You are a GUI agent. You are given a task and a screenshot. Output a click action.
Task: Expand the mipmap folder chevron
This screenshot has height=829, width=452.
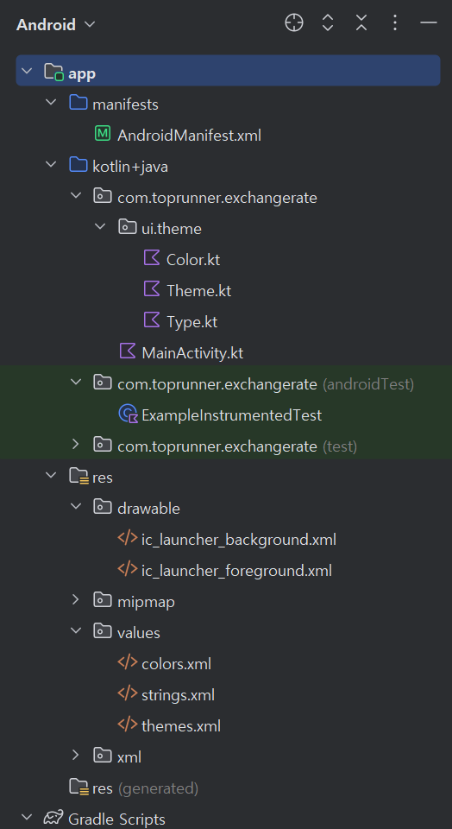(76, 599)
